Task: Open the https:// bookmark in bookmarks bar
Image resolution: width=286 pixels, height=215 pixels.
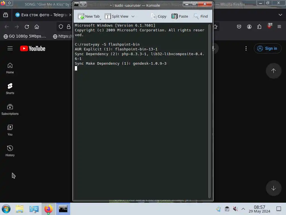Action: point(63,36)
